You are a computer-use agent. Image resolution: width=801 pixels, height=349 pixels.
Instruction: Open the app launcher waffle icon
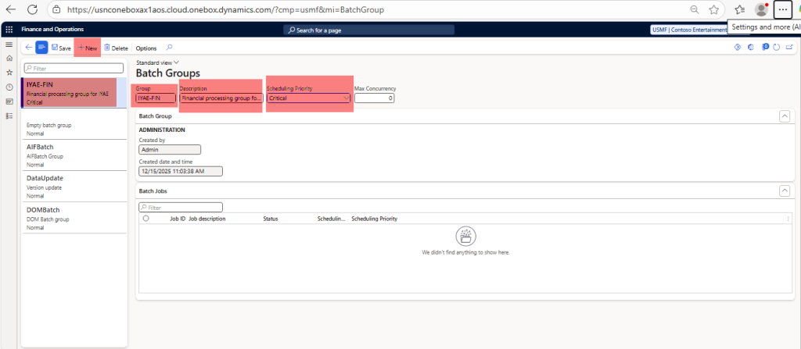pyautogui.click(x=9, y=30)
